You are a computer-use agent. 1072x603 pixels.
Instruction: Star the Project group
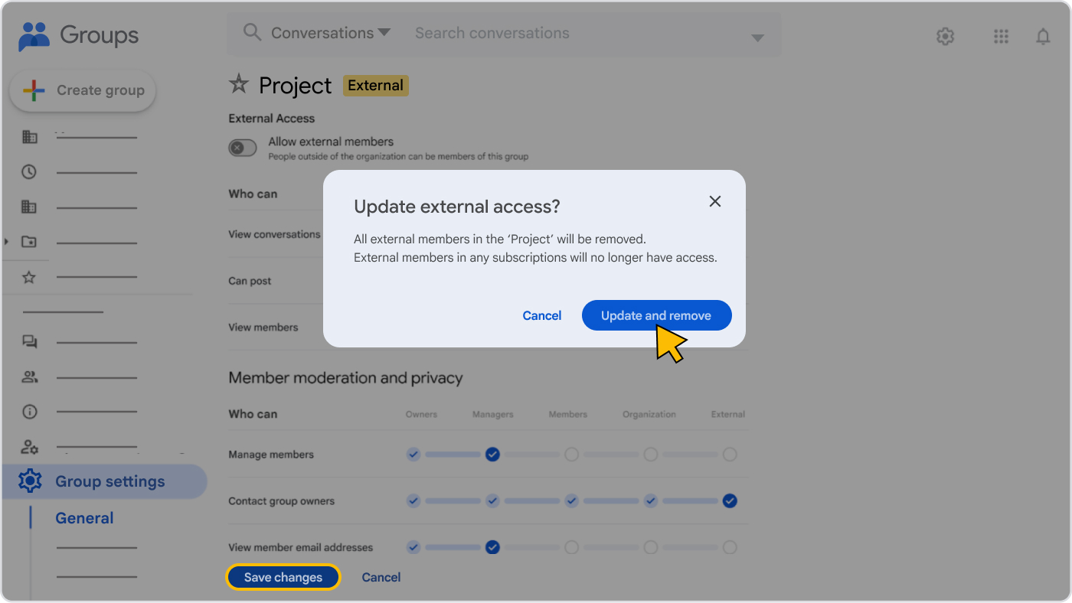(x=239, y=84)
